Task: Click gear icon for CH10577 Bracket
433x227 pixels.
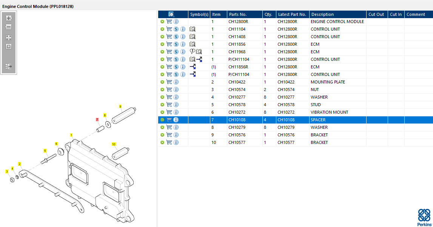Action: 162,142
